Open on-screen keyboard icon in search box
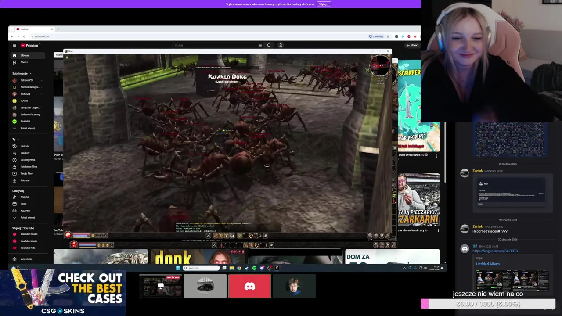562x316 pixels. click(260, 45)
